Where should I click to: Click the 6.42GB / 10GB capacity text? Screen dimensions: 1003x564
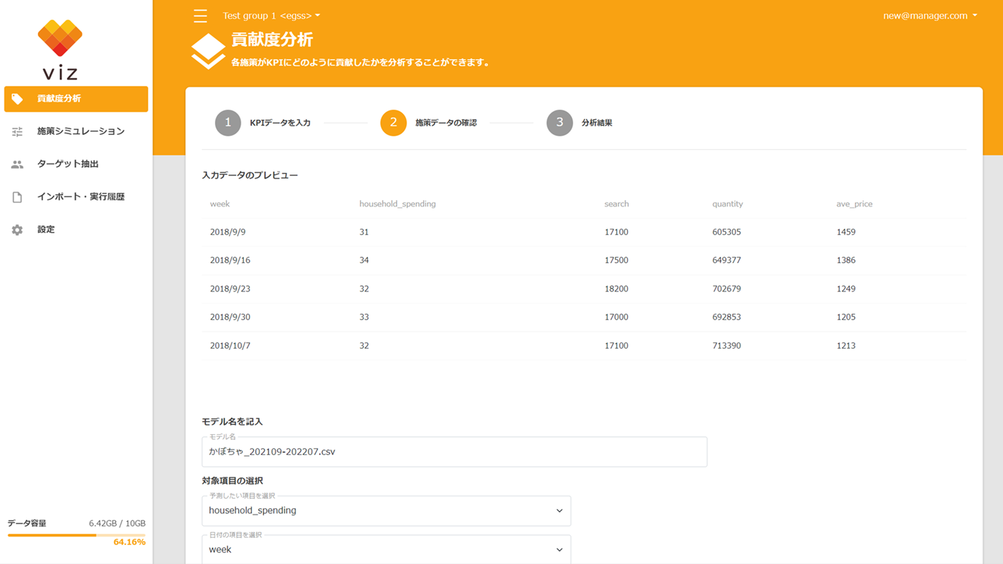(117, 523)
